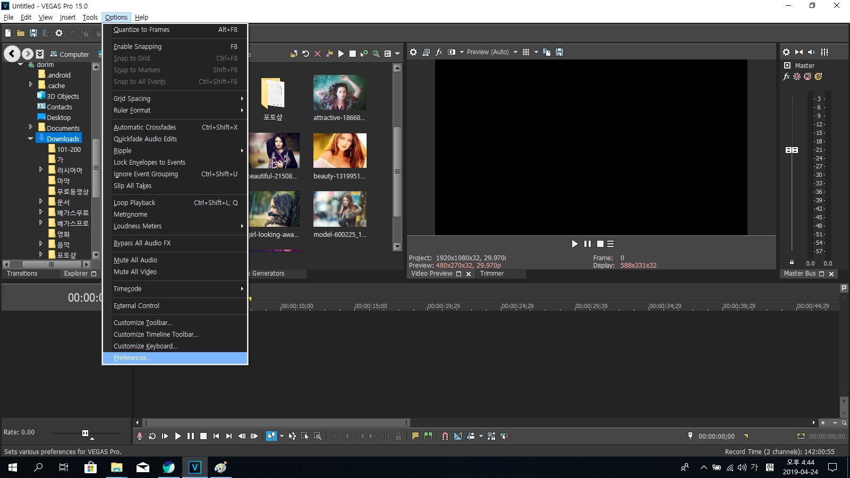Viewport: 850px width, 478px height.
Task: Enable auto preview icon in Explorer
Action: [x=364, y=54]
